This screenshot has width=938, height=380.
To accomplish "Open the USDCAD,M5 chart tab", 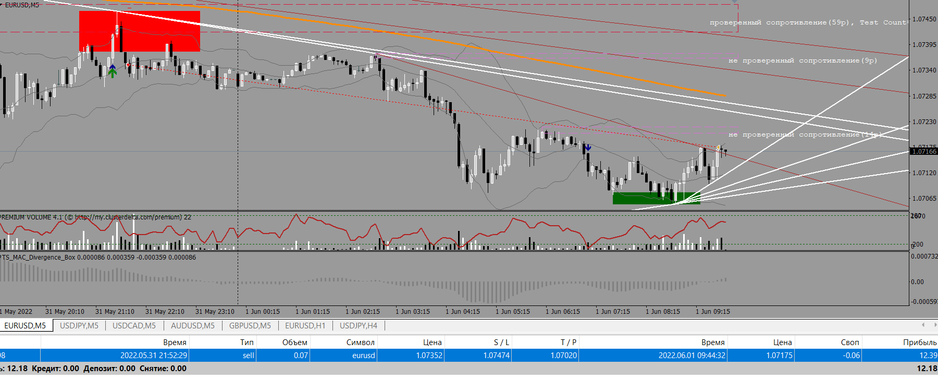I will pyautogui.click(x=134, y=326).
